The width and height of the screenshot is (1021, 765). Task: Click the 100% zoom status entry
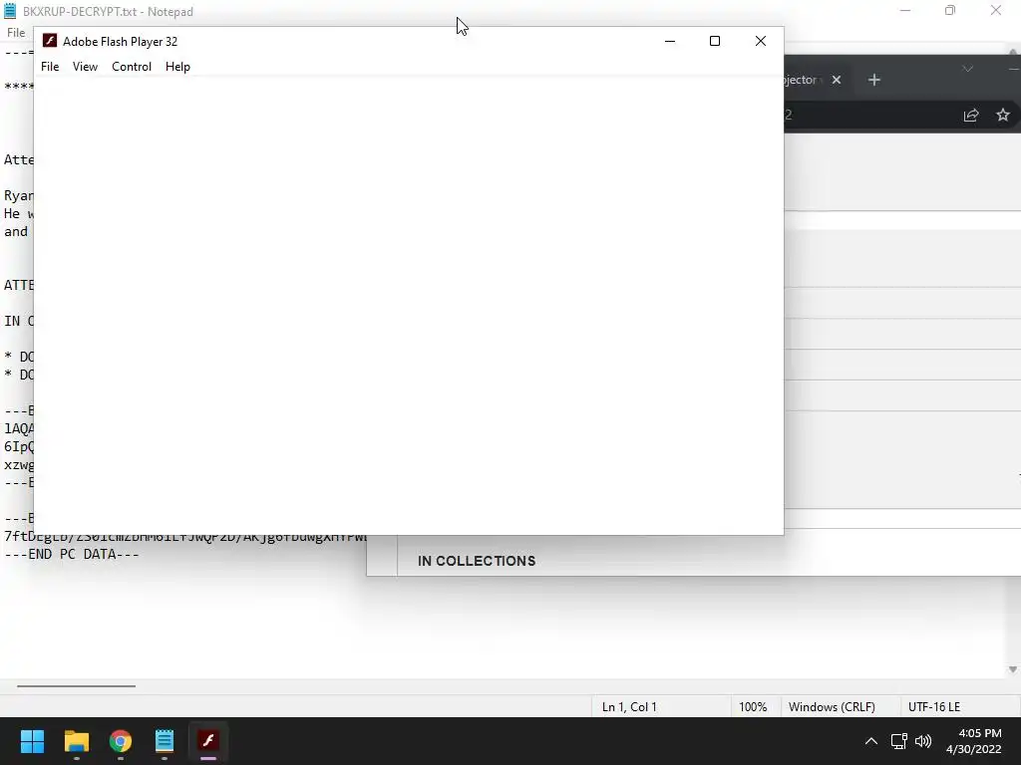coord(753,706)
